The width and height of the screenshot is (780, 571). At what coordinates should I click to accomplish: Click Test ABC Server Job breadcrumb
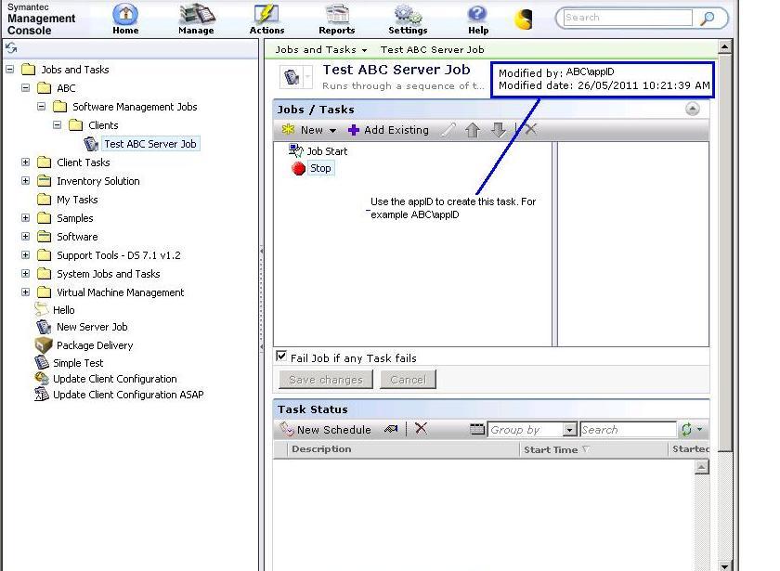[433, 50]
